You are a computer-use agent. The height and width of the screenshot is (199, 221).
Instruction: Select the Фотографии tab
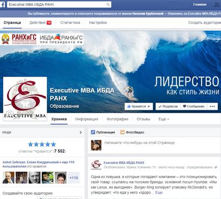tap(117, 119)
